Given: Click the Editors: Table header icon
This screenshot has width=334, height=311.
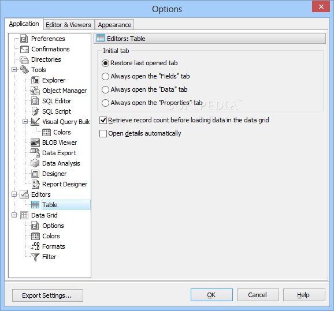Looking at the screenshot, I should tap(101, 38).
